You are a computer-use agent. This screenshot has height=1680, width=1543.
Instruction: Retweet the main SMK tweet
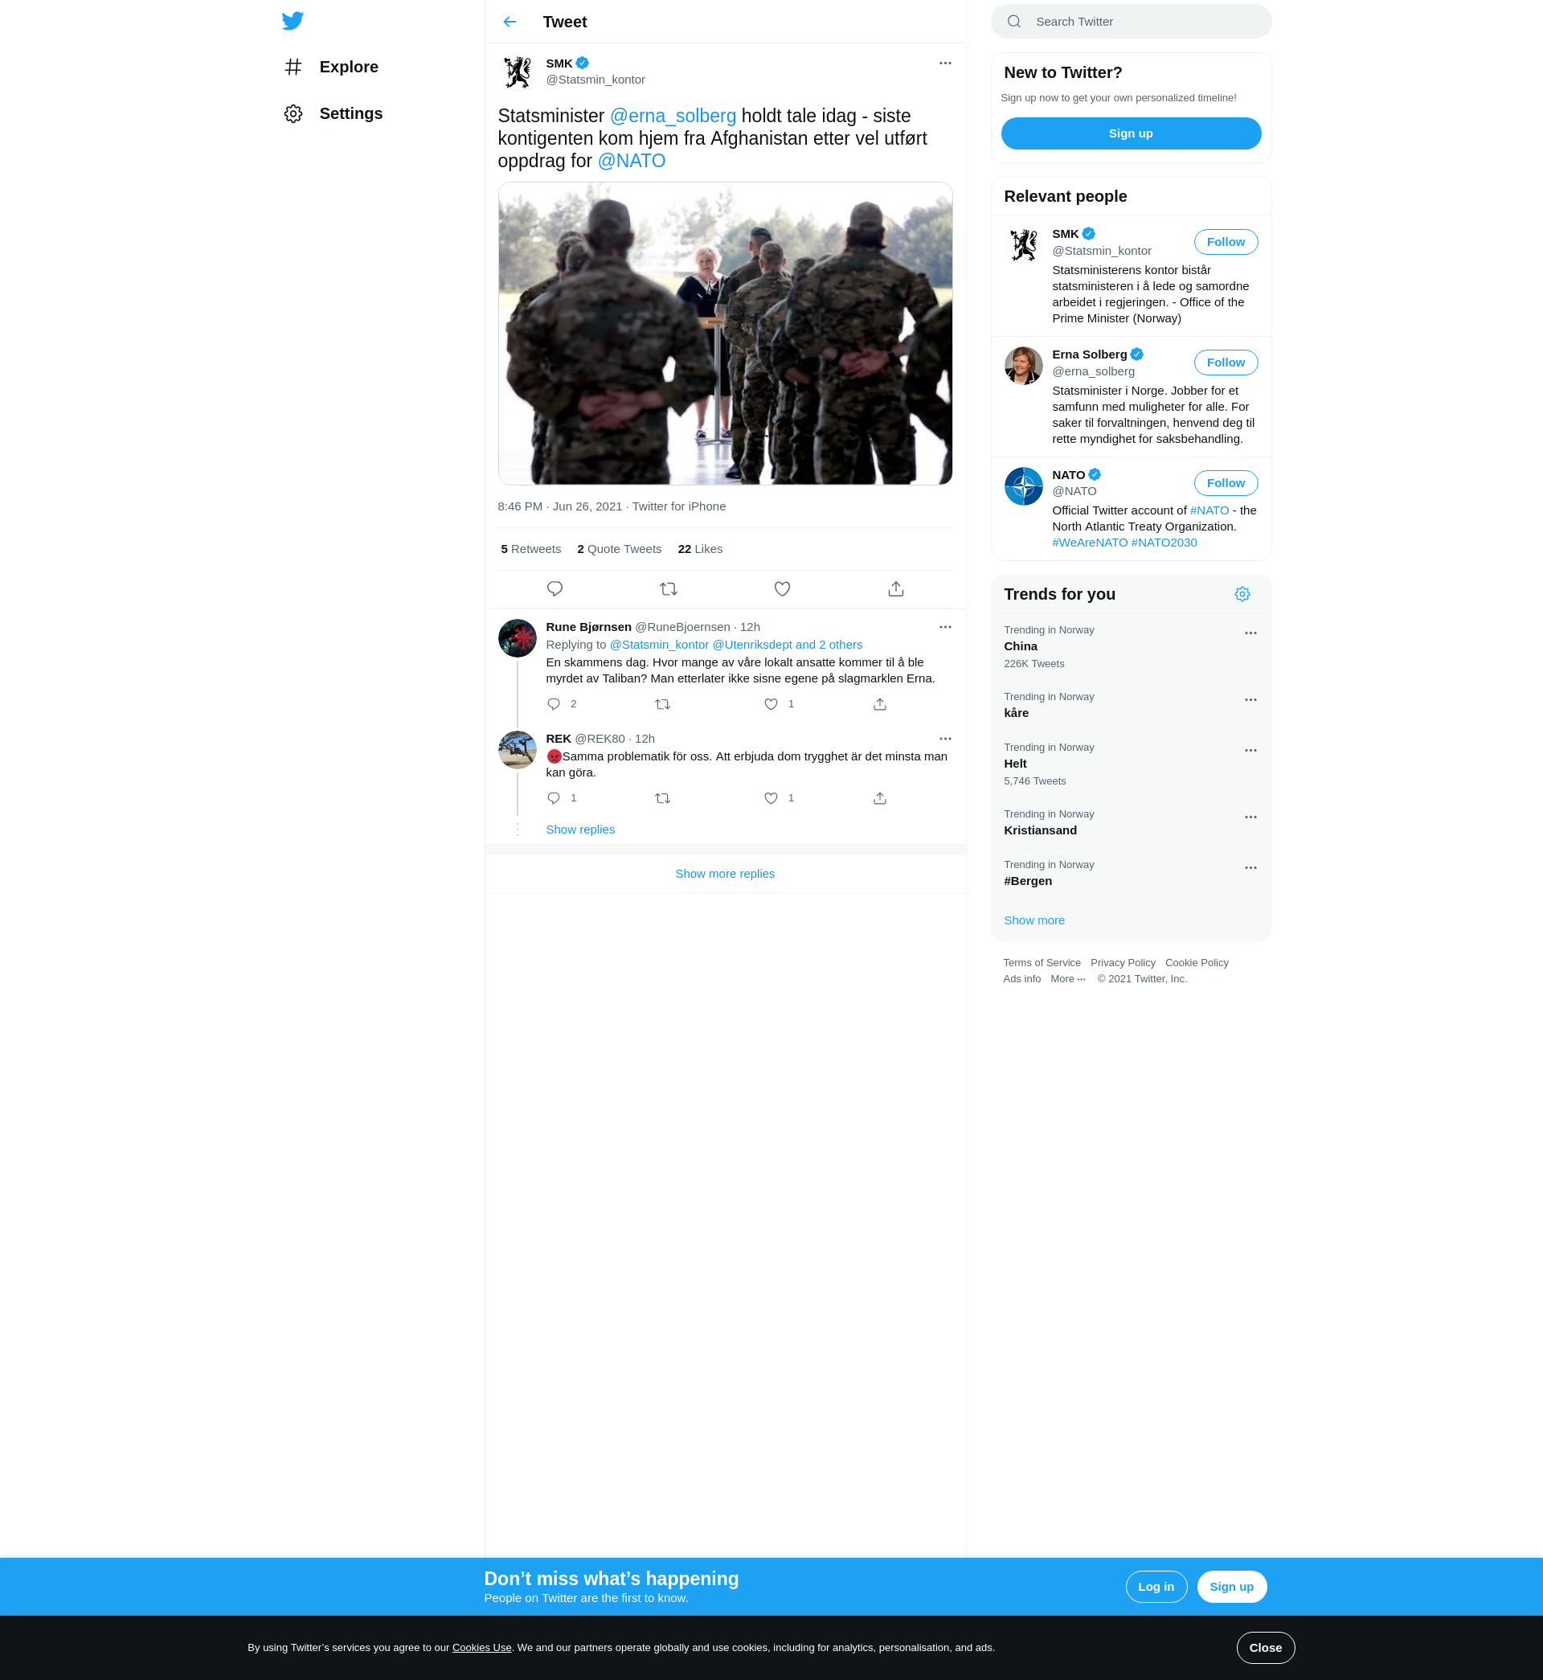[668, 588]
